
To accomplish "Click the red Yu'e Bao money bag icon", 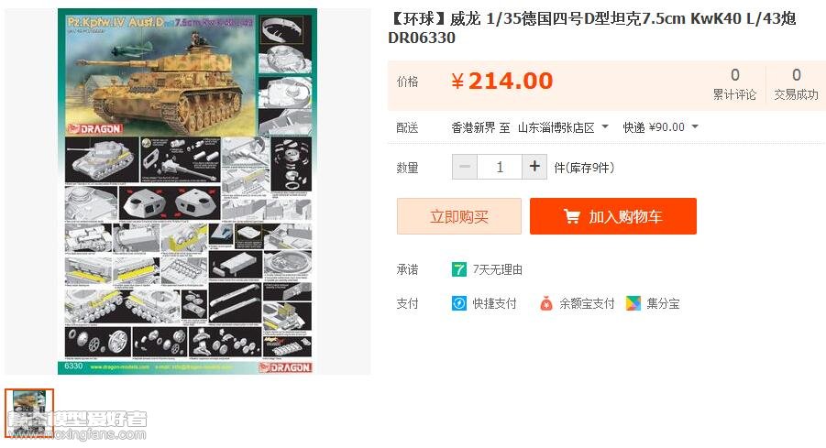I will point(546,303).
